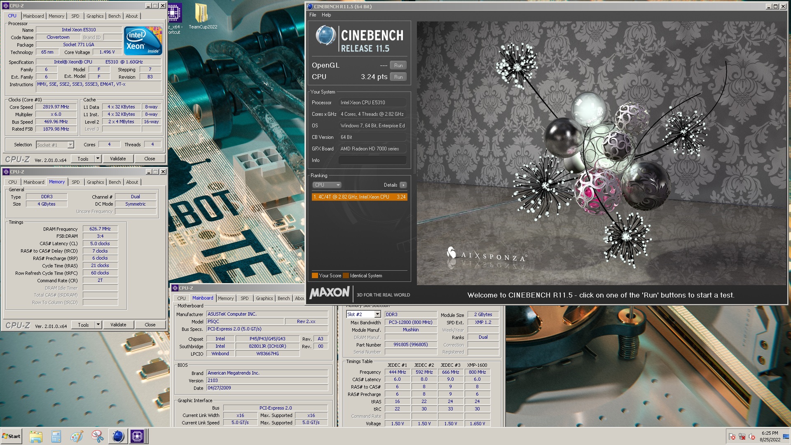Expand the Tools arrow in the top CPU-Z window

(x=98, y=159)
